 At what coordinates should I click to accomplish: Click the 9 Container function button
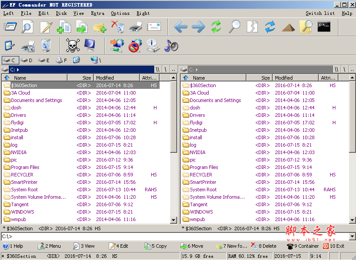pyautogui.click(x=303, y=246)
